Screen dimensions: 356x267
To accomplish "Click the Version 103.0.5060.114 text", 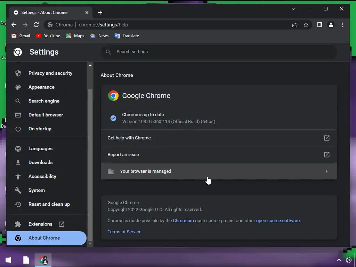I will pos(169,122).
